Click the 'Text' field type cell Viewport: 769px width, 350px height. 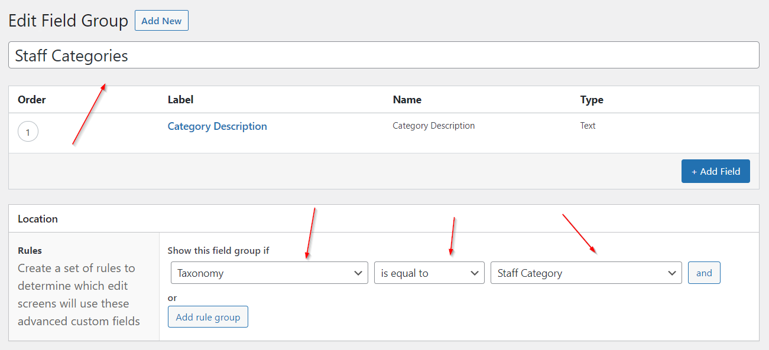(588, 126)
